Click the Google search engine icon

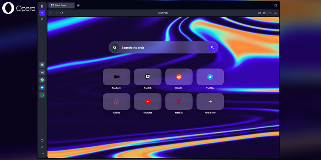115,47
